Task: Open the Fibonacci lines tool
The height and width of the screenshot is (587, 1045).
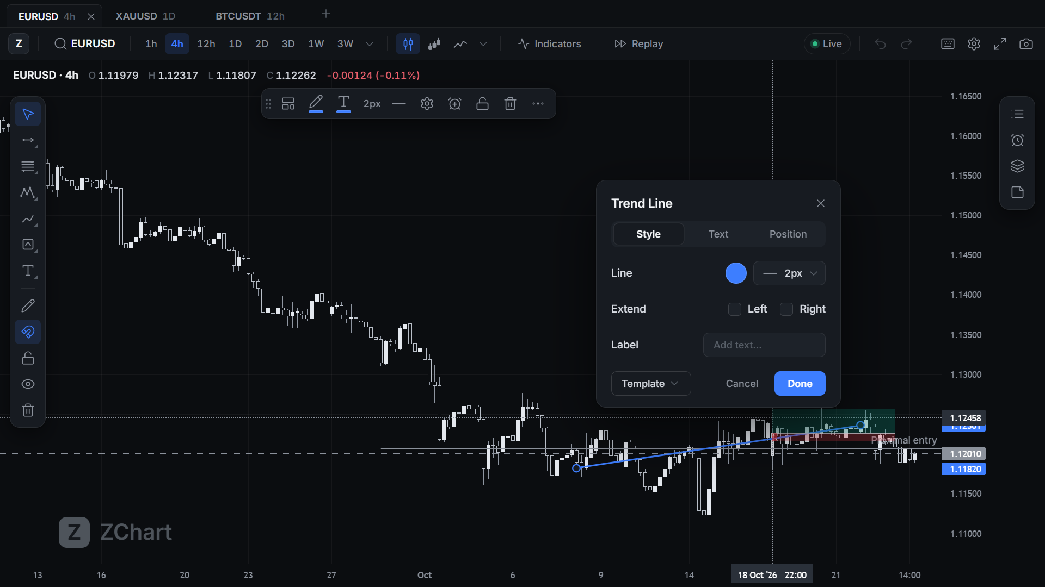Action: tap(28, 166)
